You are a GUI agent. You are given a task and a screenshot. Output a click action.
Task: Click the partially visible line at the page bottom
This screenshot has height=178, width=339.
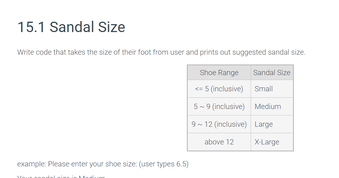tap(61, 176)
